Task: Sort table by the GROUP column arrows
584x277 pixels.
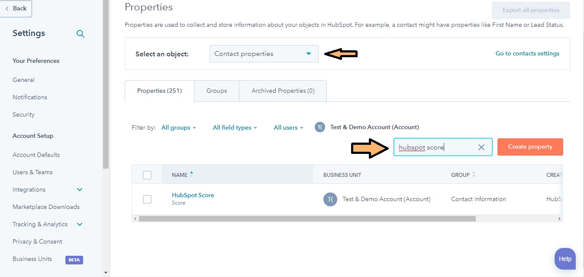Action: click(473, 175)
